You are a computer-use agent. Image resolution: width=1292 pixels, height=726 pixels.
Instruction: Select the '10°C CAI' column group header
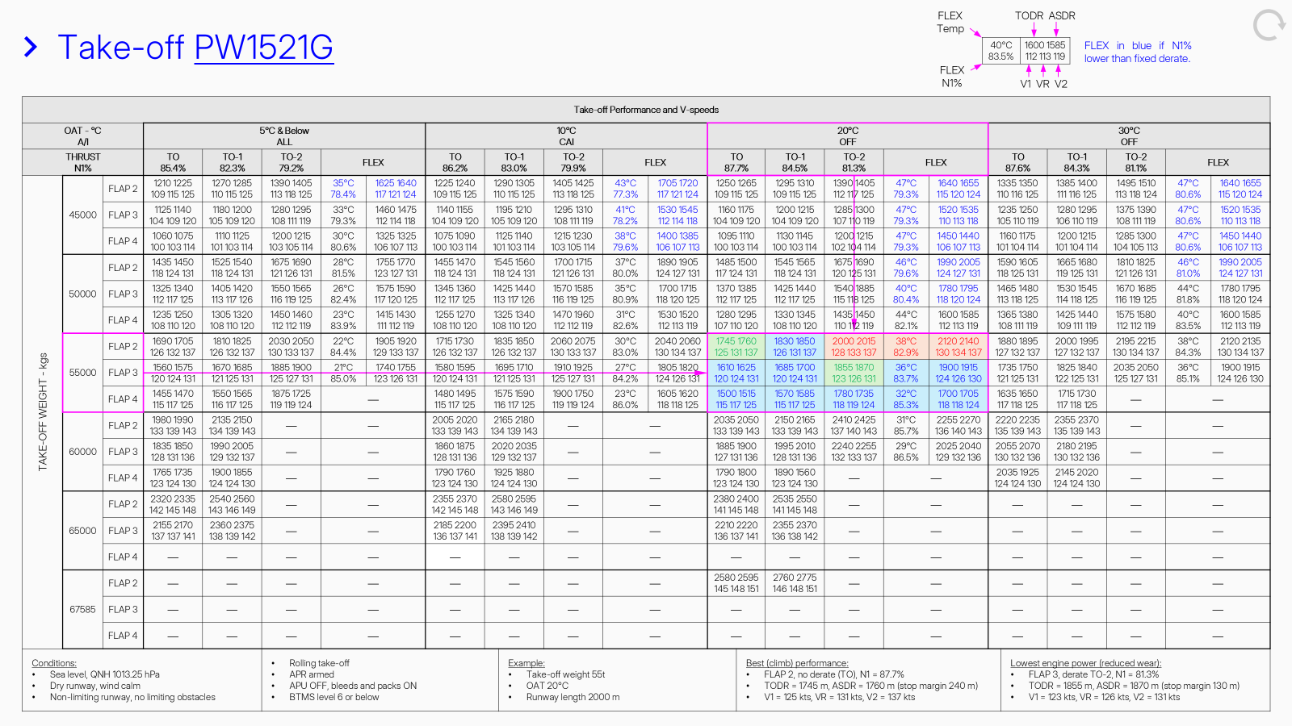pyautogui.click(x=566, y=136)
